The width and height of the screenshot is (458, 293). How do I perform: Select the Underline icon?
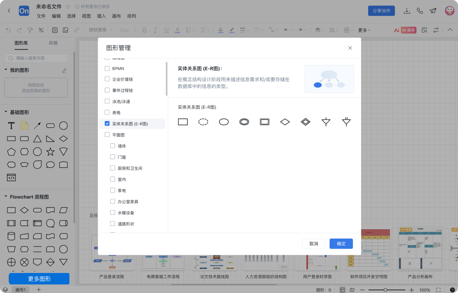click(x=166, y=30)
